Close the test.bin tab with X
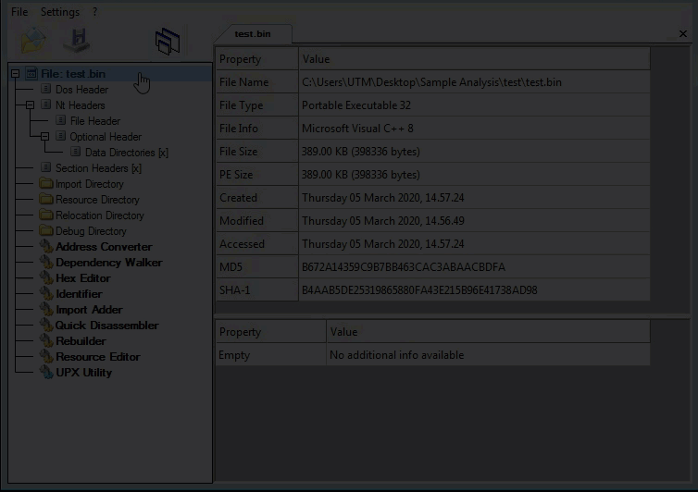Viewport: 698px width, 492px height. [x=683, y=34]
